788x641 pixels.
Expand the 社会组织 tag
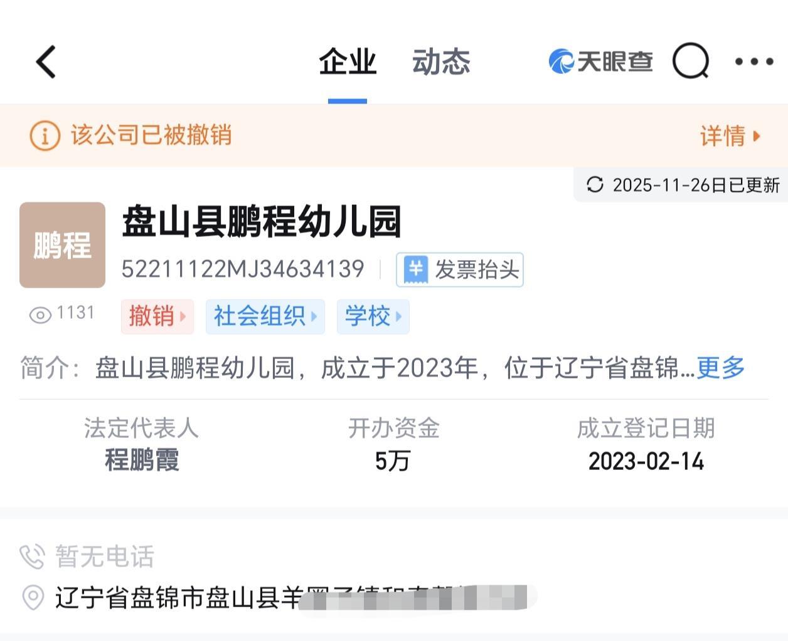[265, 316]
